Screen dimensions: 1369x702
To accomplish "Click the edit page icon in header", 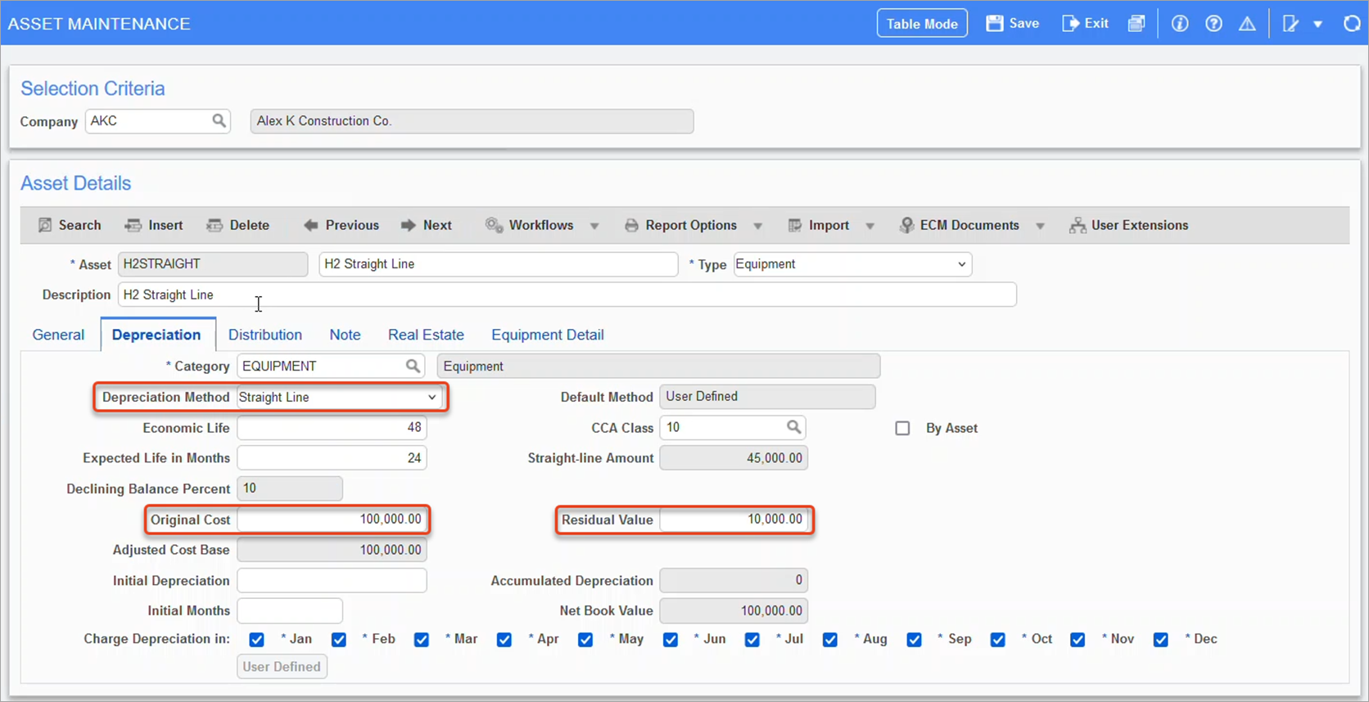I will [1290, 24].
